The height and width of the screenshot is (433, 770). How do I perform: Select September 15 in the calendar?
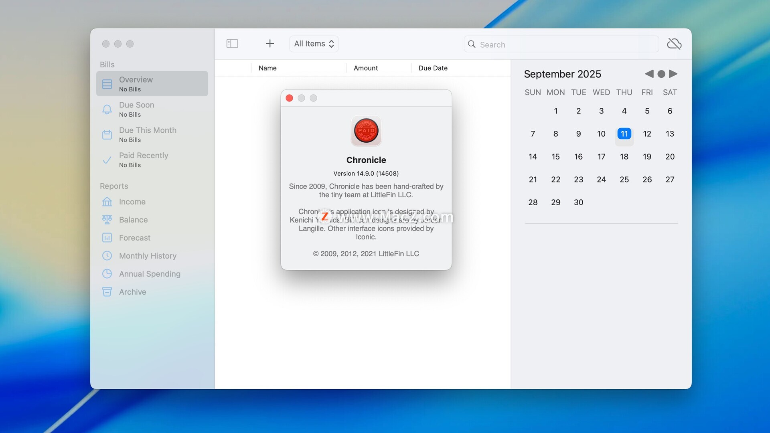click(556, 157)
